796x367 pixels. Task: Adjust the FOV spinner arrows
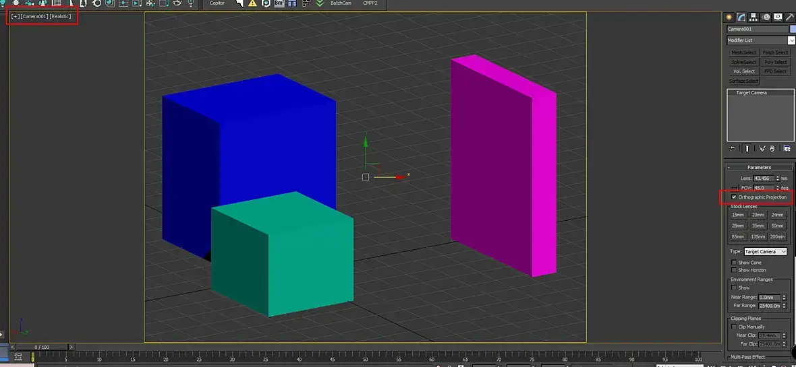(778, 188)
